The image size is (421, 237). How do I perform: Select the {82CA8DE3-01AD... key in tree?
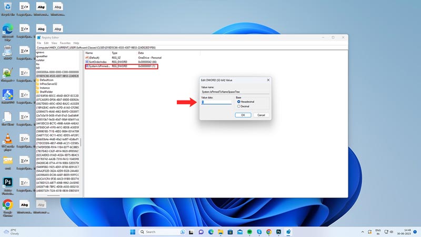(x=57, y=155)
